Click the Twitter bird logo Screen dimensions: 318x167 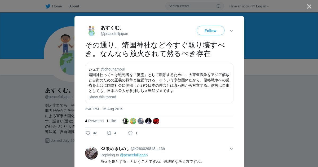(x=48, y=6)
